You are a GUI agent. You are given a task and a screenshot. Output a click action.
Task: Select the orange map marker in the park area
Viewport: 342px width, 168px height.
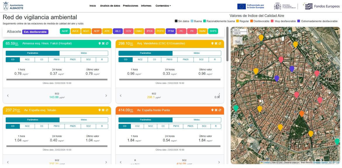tap(302, 113)
